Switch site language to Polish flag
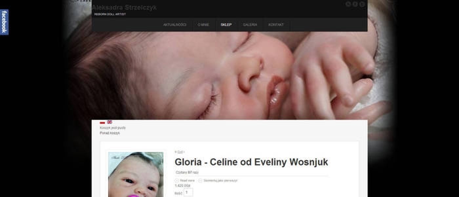459x197 pixels. click(x=102, y=122)
